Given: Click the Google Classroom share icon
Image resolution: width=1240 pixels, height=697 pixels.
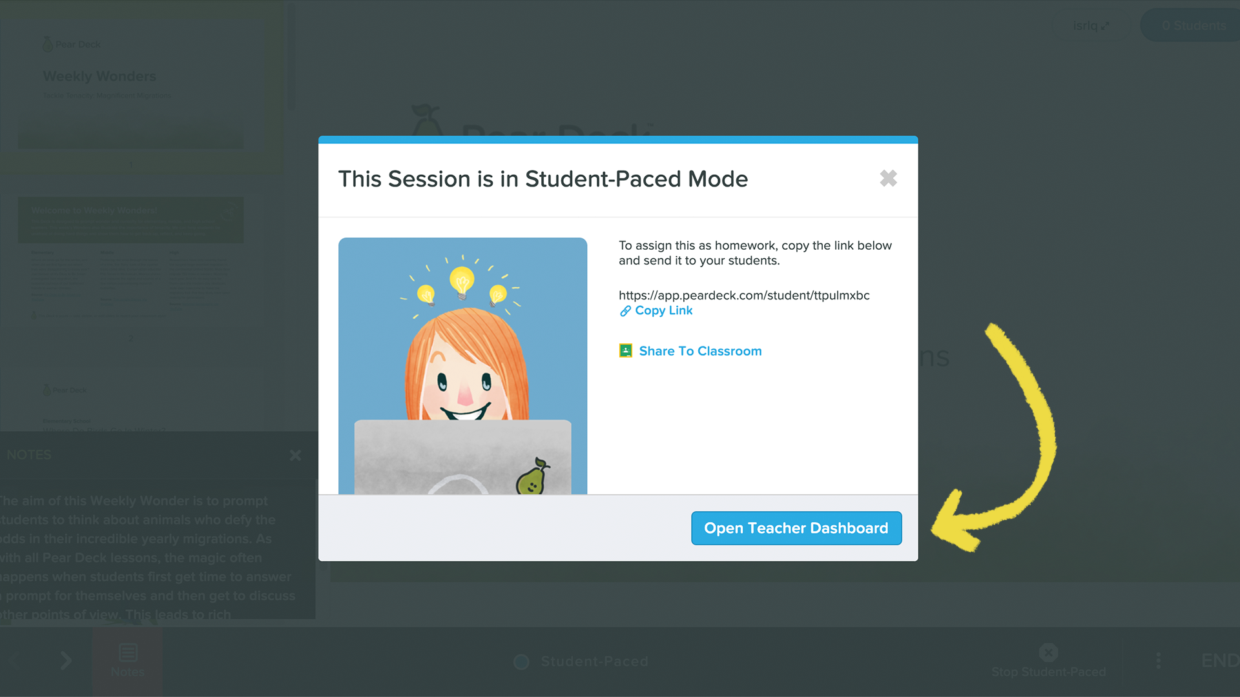Looking at the screenshot, I should click(x=625, y=350).
